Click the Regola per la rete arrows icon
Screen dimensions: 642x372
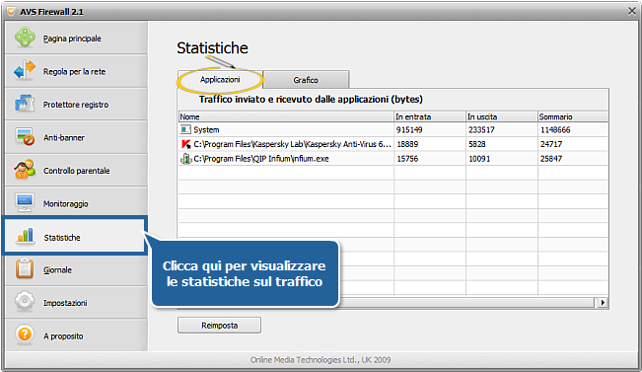click(x=25, y=70)
